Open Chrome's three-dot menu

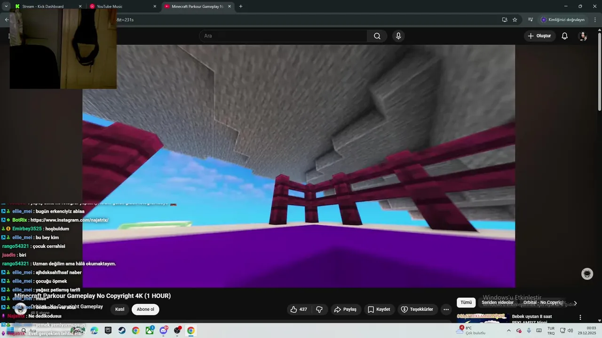click(x=595, y=20)
